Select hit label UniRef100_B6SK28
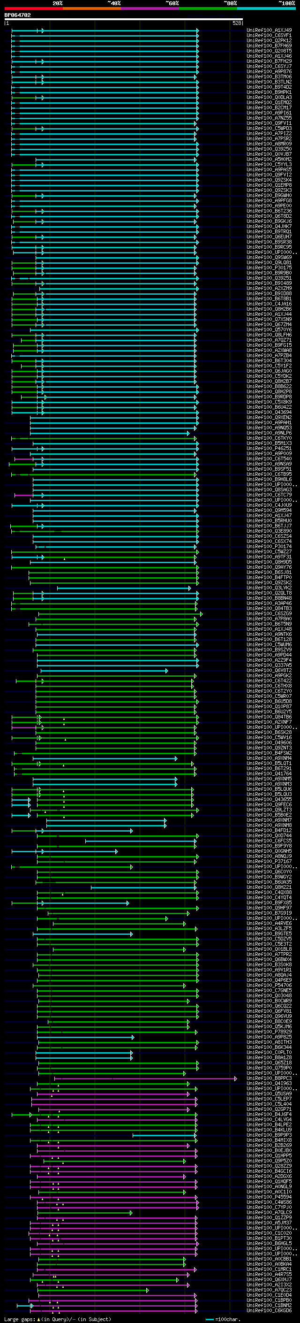The height and width of the screenshot is (1323, 300). 269,733
